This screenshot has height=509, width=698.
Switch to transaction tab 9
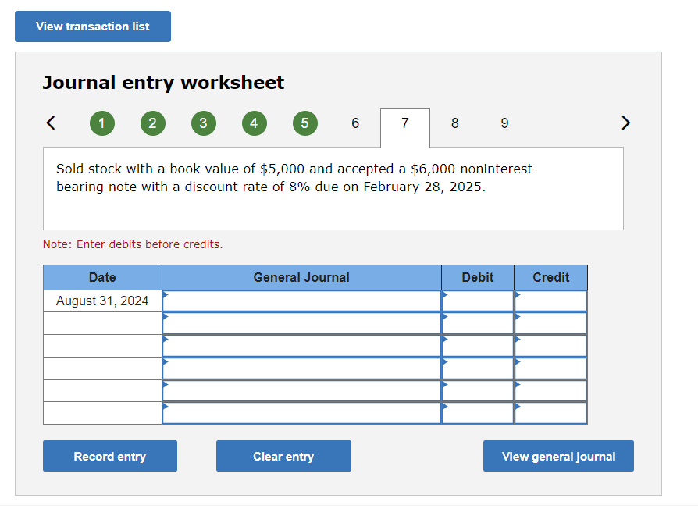[x=504, y=123]
